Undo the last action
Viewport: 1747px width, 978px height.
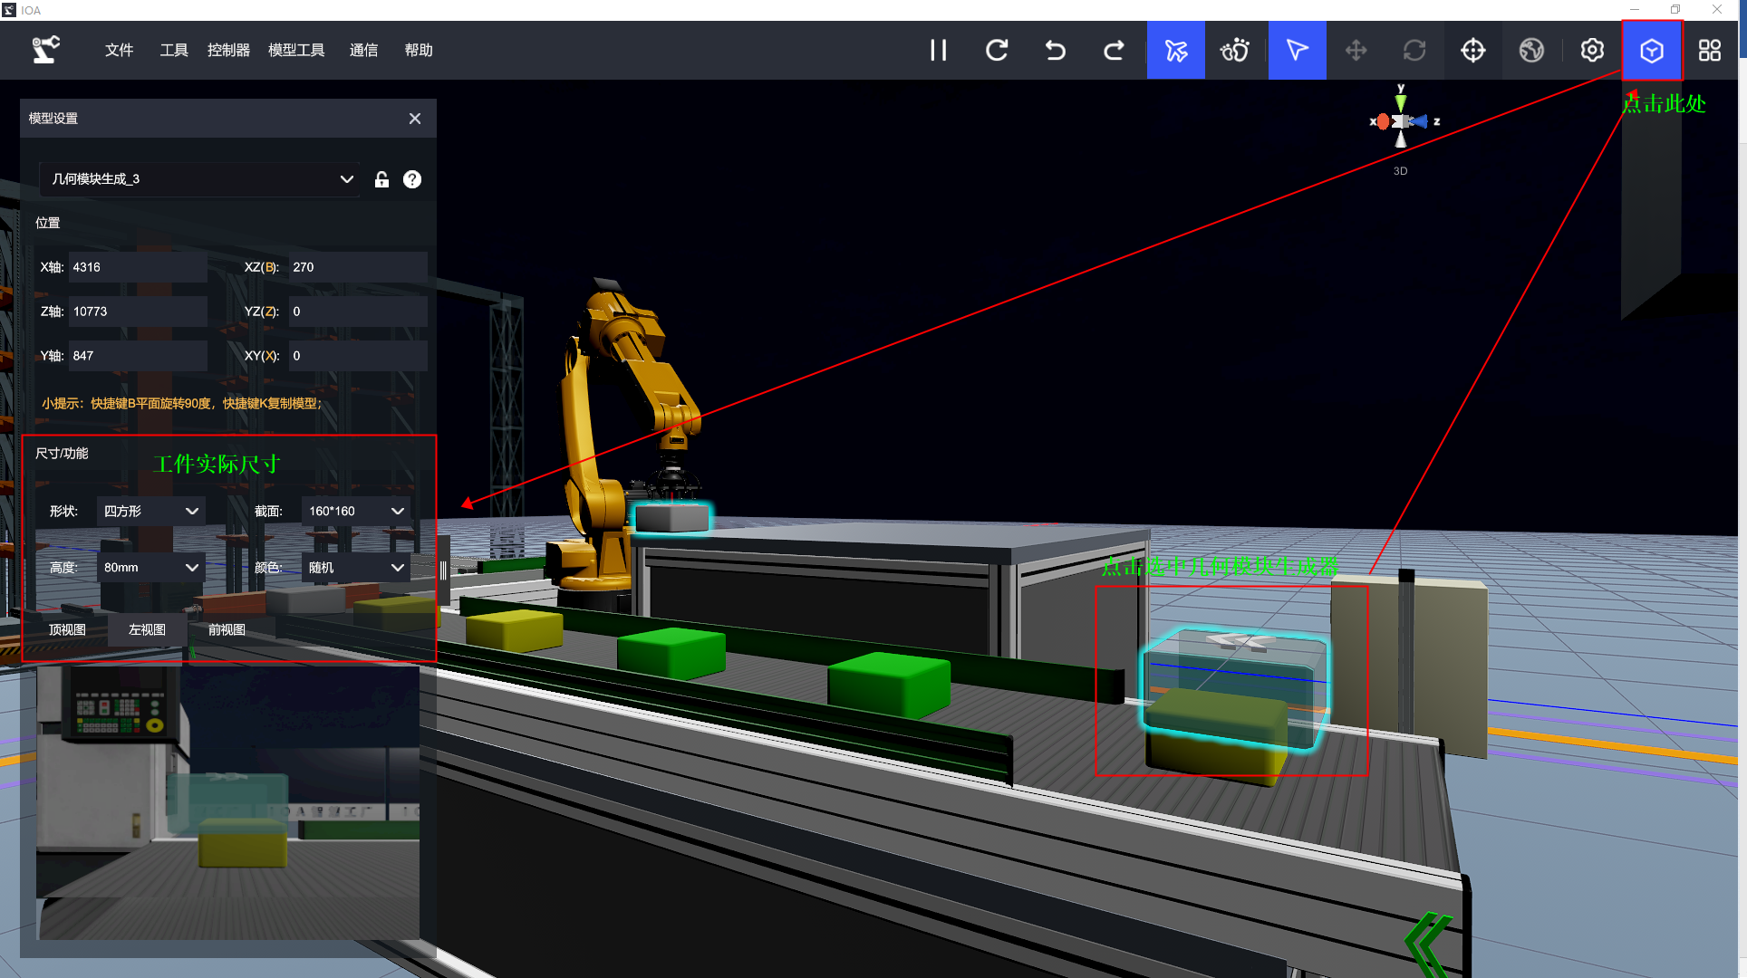(1055, 50)
